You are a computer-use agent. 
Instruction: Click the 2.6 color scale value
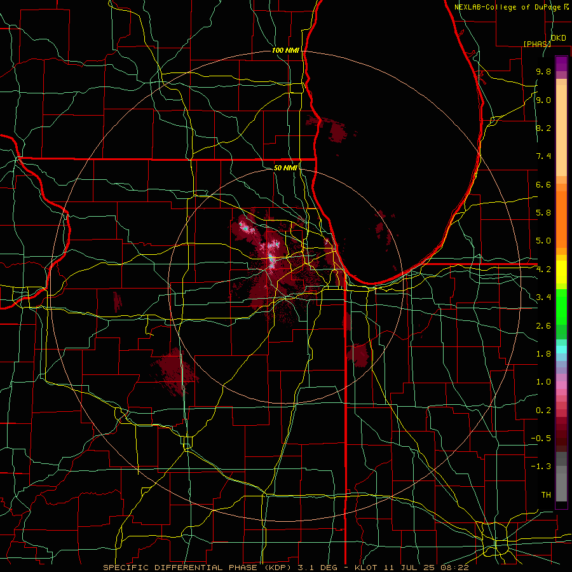[543, 326]
